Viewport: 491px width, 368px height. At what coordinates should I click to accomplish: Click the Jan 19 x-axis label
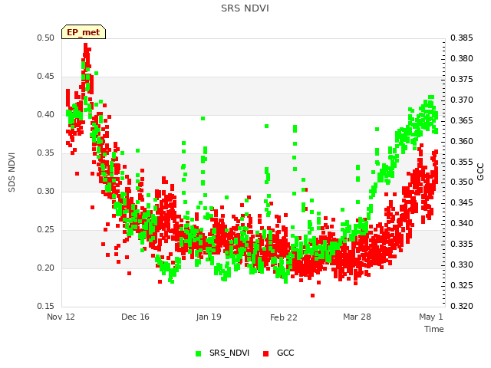coord(209,317)
